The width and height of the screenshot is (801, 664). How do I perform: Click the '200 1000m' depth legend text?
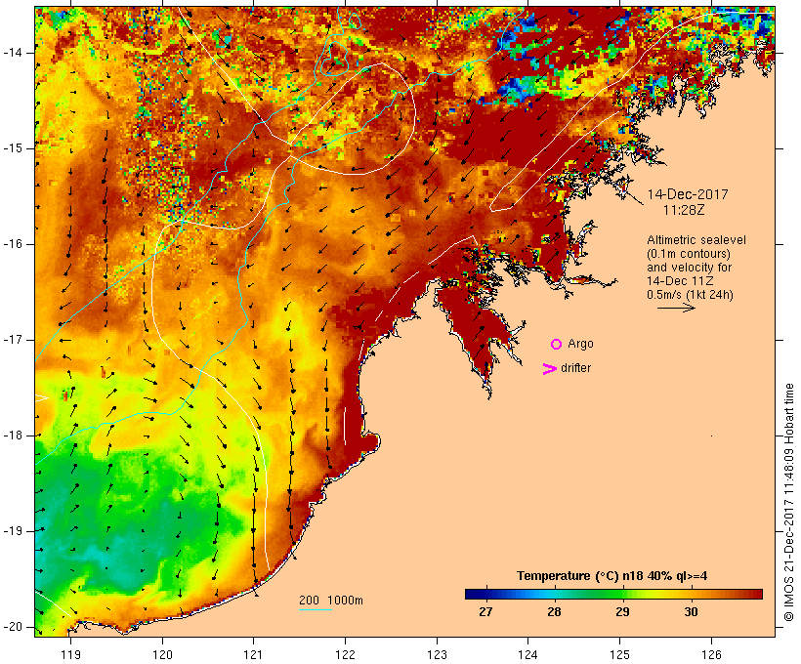[x=331, y=601]
